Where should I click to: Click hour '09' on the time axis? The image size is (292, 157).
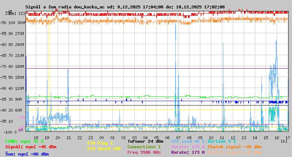200,138
